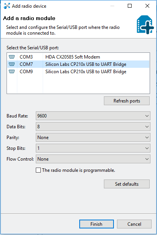Image resolution: width=157 pixels, height=235 pixels.
Task: Click the COM9 serial port icon
Action: [12, 72]
